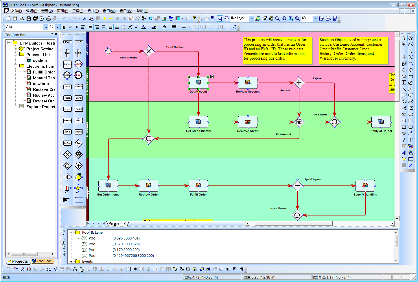Collapse the Pool & Lane tree node
Image resolution: width=418 pixels, height=282 pixels.
coord(71,233)
